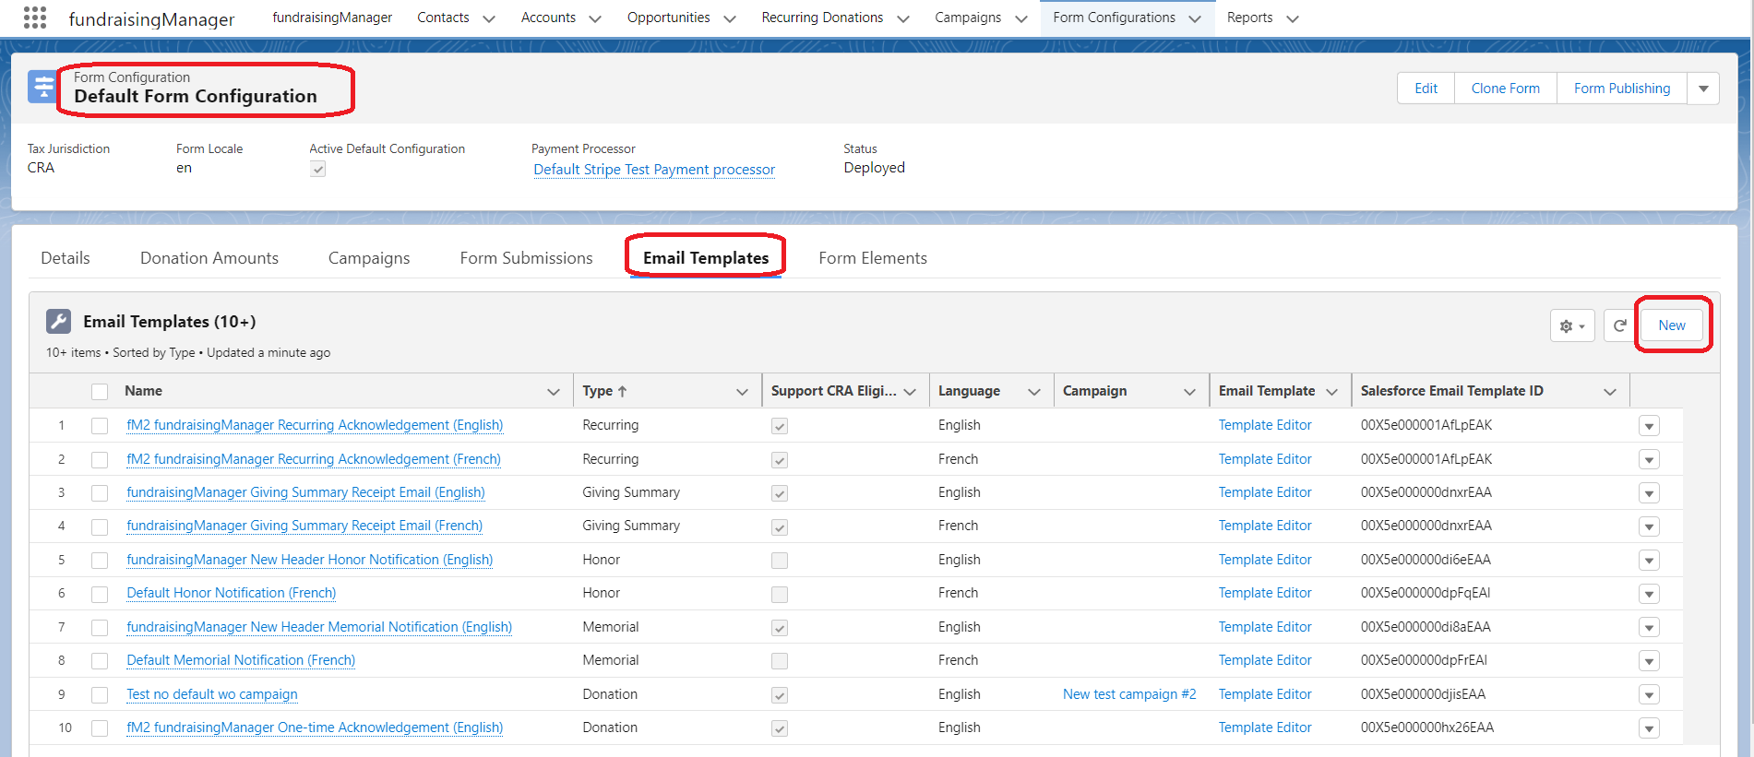This screenshot has height=757, width=1754.
Task: Click the Form Configuration record icon
Action: pos(42,88)
